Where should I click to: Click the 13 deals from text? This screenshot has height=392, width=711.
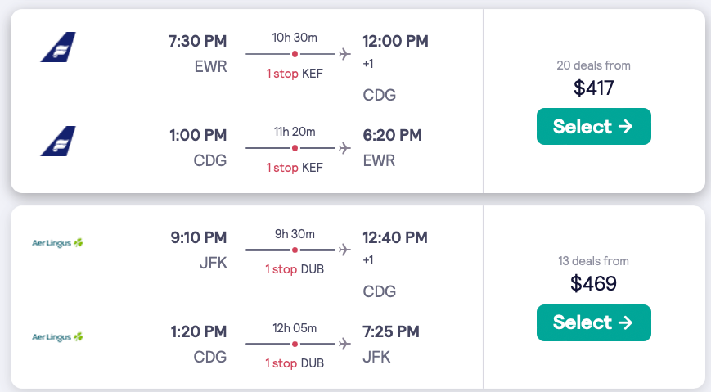(593, 261)
